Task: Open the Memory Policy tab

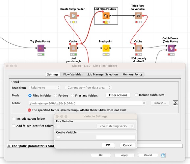Action: (x=132, y=74)
